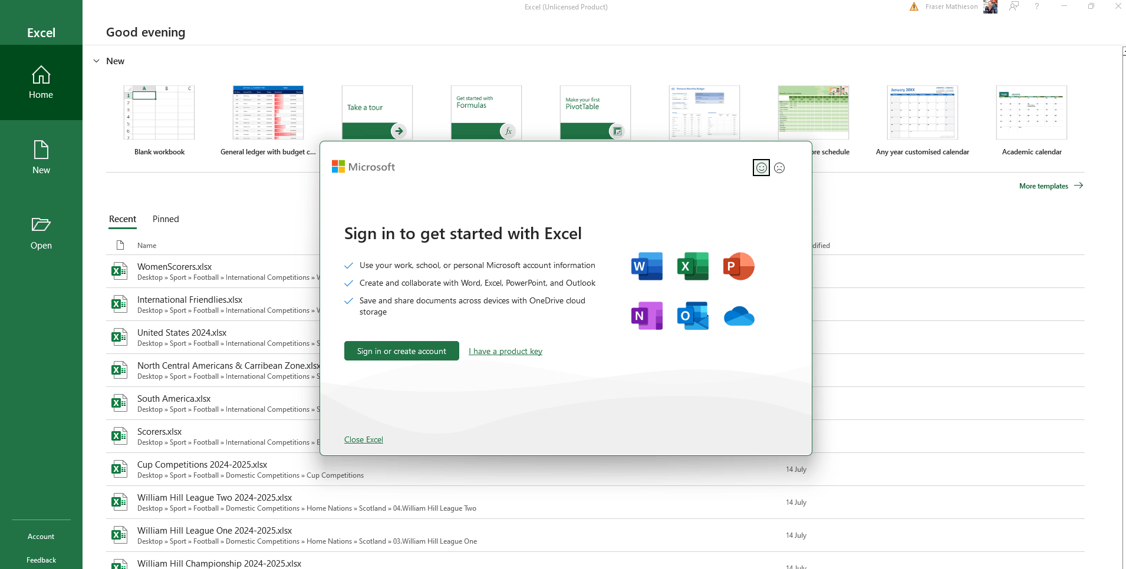Click file icon beside William Hill League Two

(x=119, y=502)
